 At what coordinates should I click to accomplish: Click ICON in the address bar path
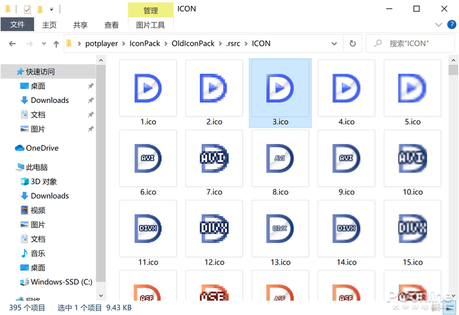click(261, 44)
